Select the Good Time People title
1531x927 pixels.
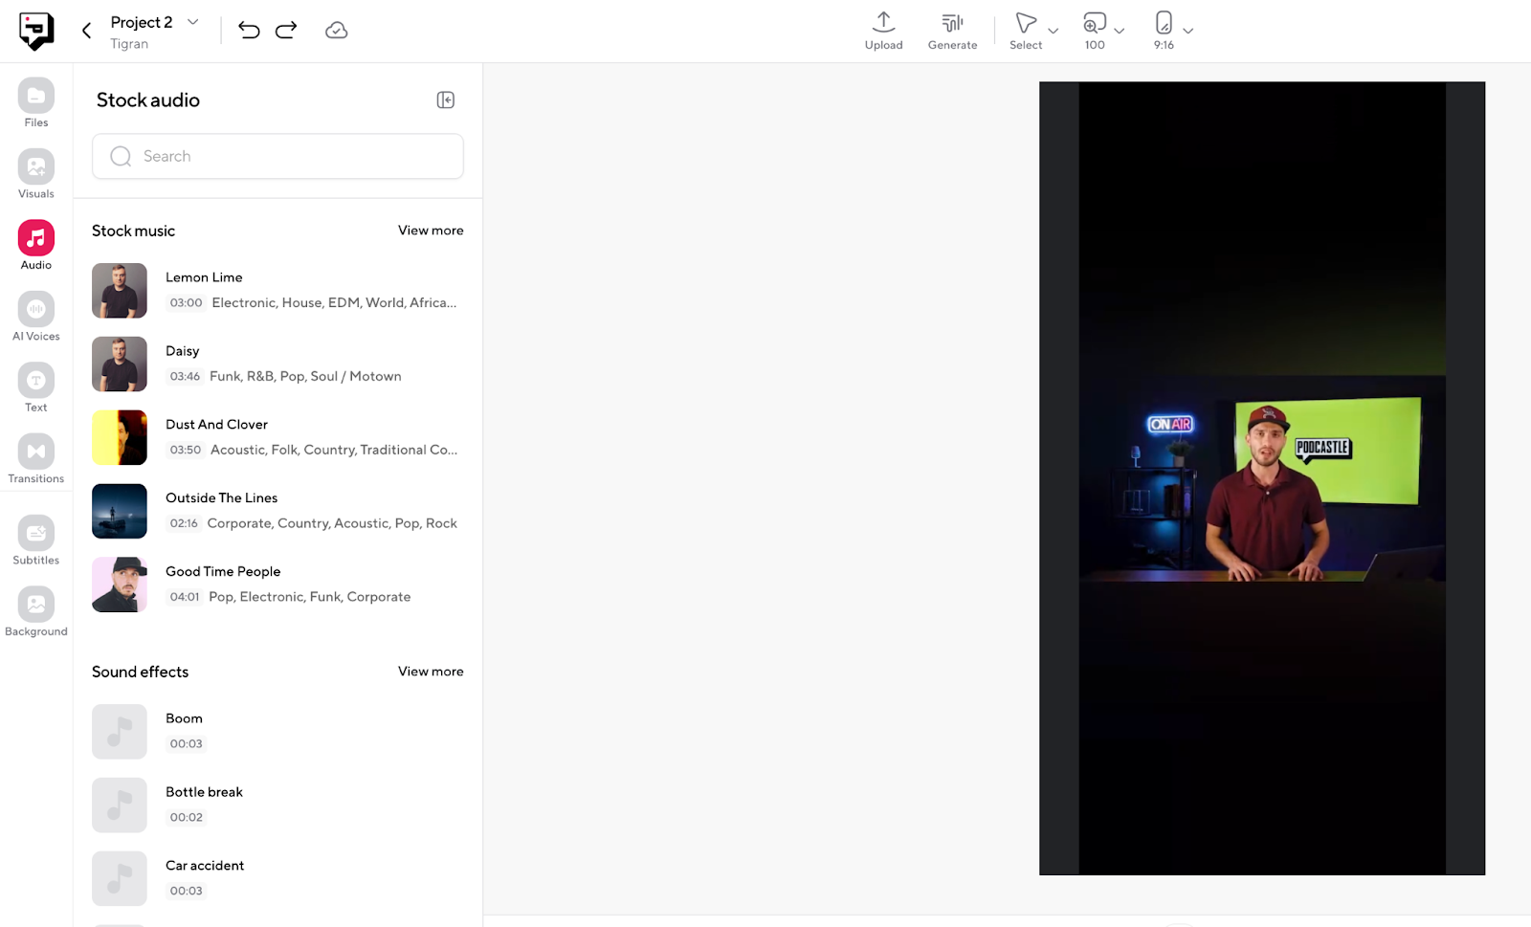(x=223, y=571)
